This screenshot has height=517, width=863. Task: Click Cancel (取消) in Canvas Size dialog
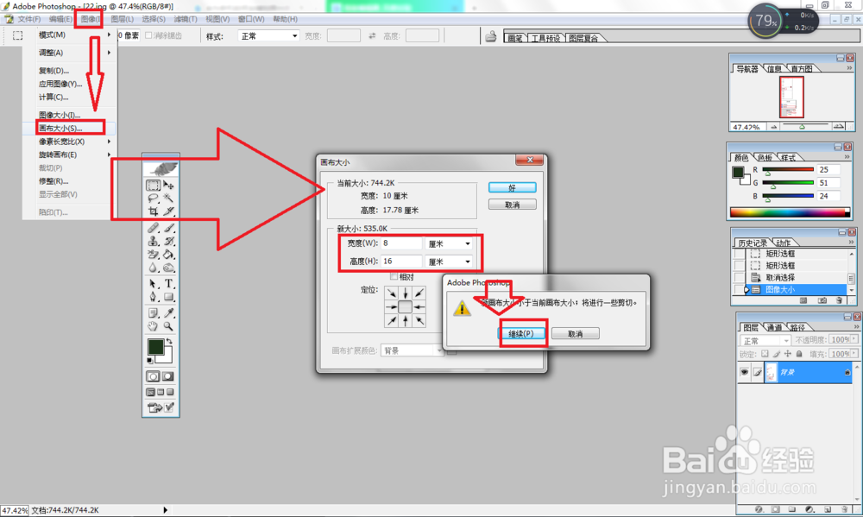tap(512, 205)
